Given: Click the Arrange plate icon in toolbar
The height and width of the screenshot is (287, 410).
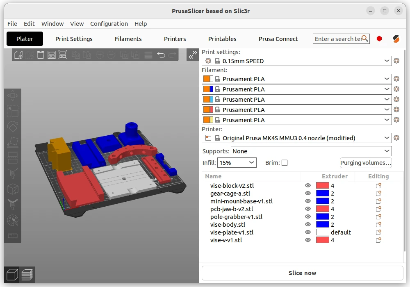Looking at the screenshot, I should coord(52,55).
